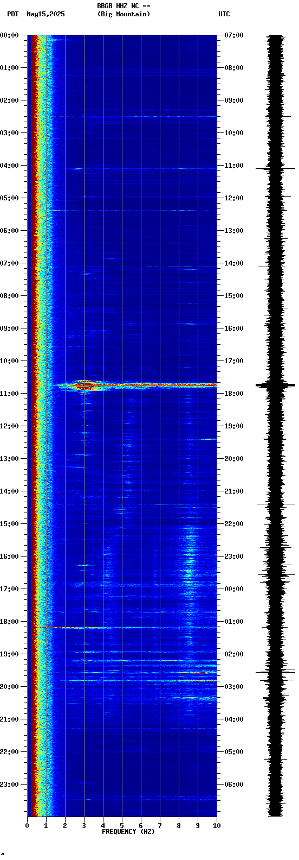This screenshot has width=299, height=860.
Task: Click frequency axis tick '3'
Action: (x=84, y=826)
